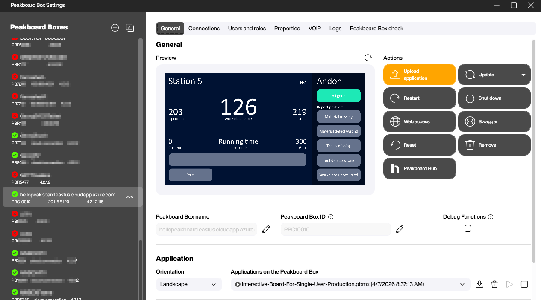The image size is (541, 300).
Task: Click the refresh icon above the preview
Action: click(368, 58)
